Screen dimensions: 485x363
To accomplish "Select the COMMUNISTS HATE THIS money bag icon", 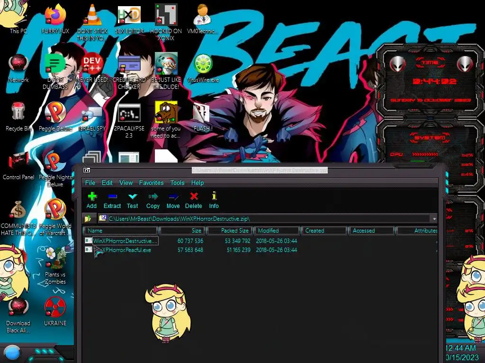I will (18, 217).
